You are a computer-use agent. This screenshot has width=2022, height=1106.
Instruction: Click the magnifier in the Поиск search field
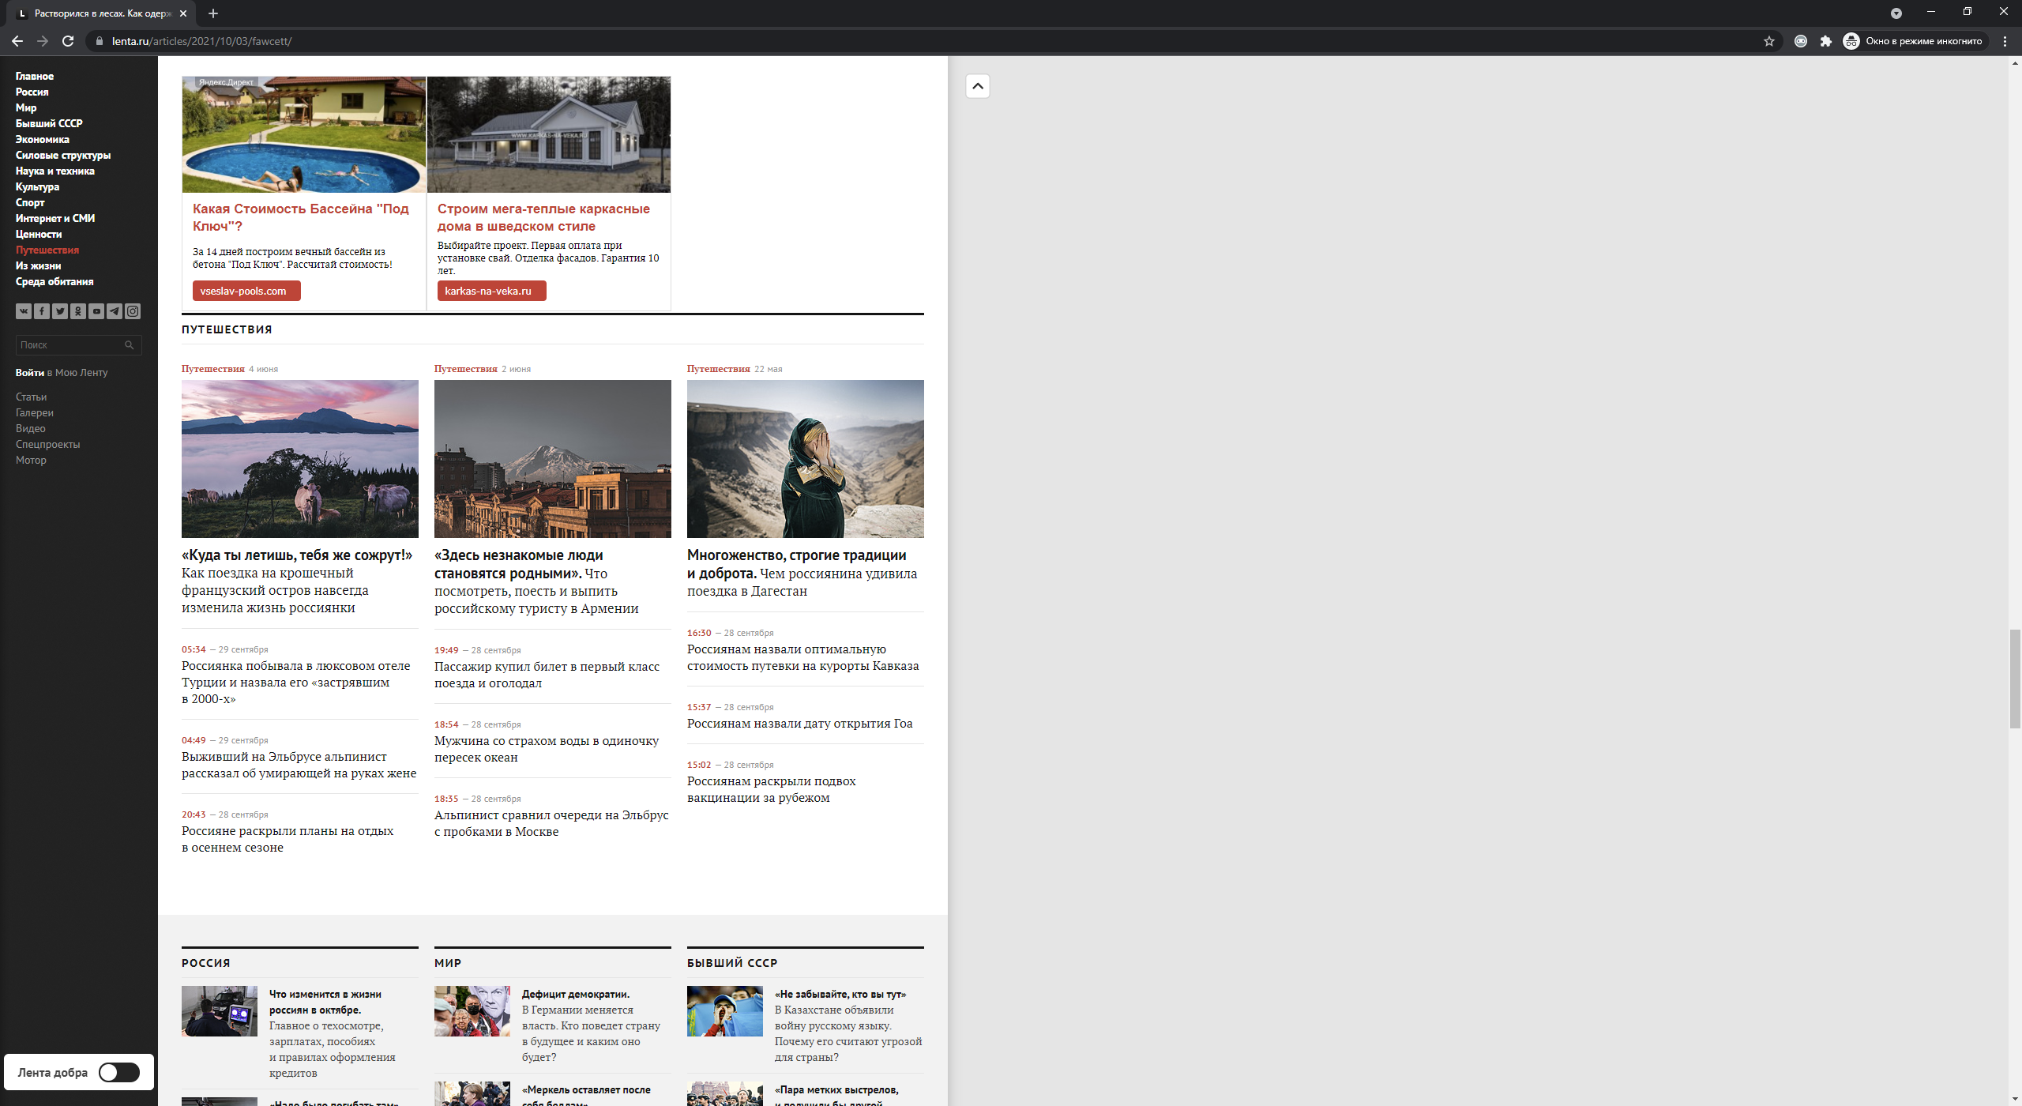coord(130,345)
